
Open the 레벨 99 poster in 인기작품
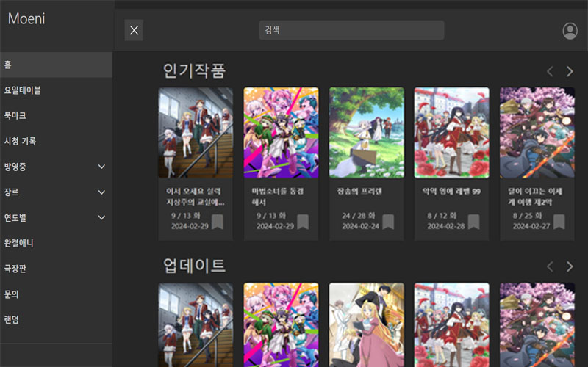tap(451, 133)
